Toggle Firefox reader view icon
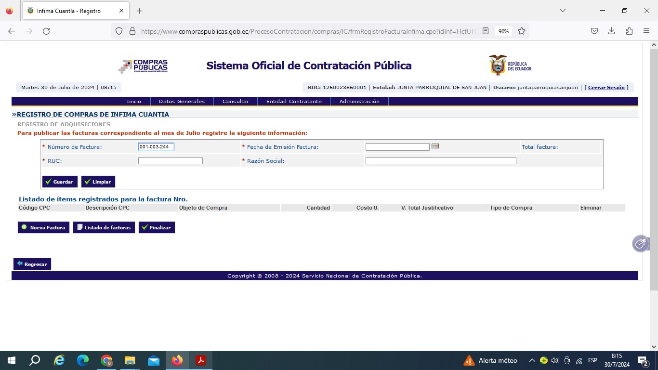This screenshot has height=370, width=658. (486, 31)
